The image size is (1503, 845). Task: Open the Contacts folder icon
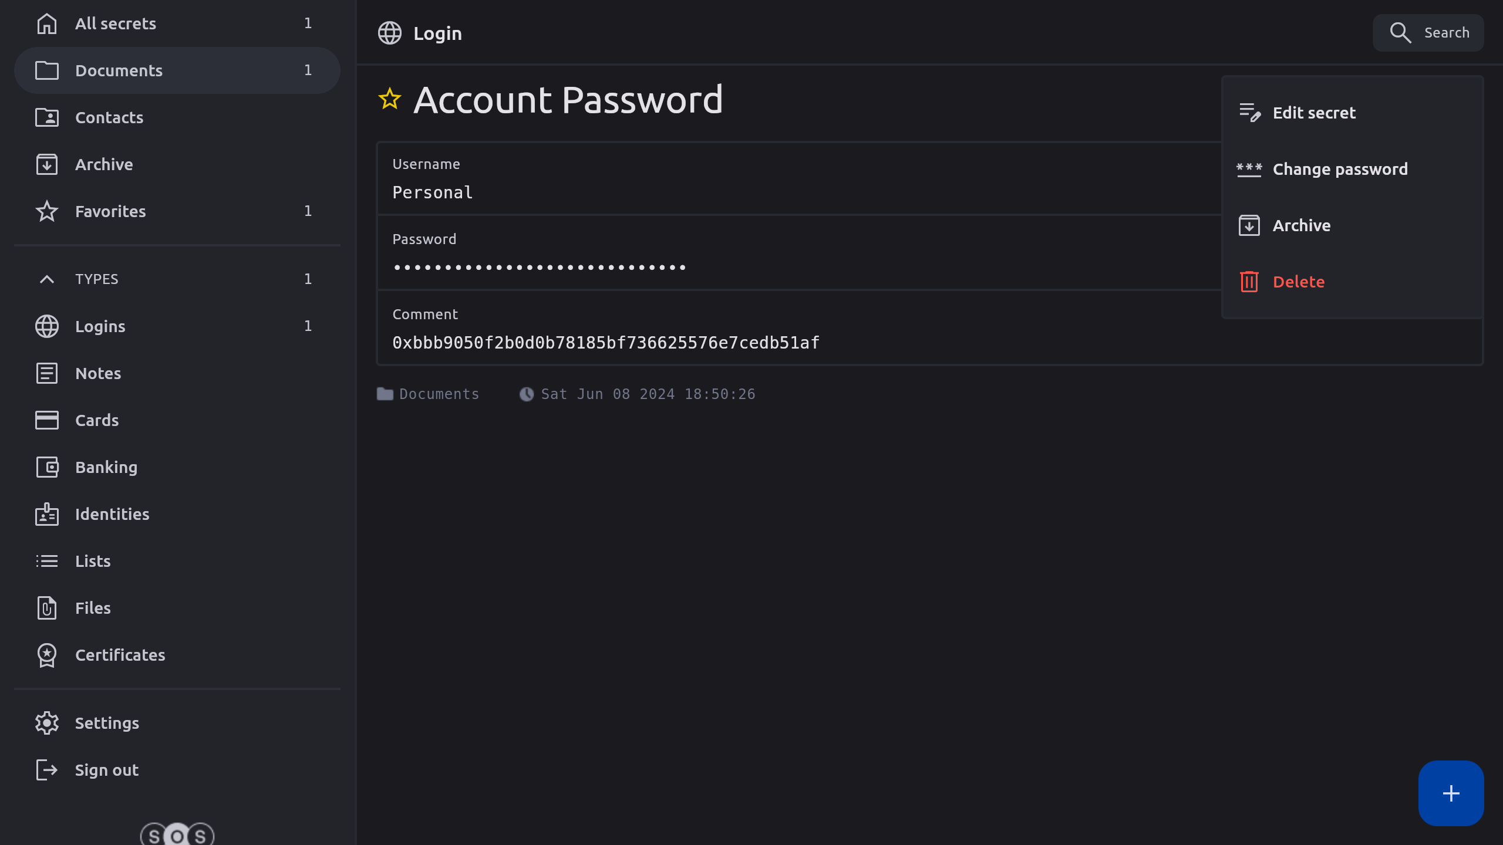point(47,117)
